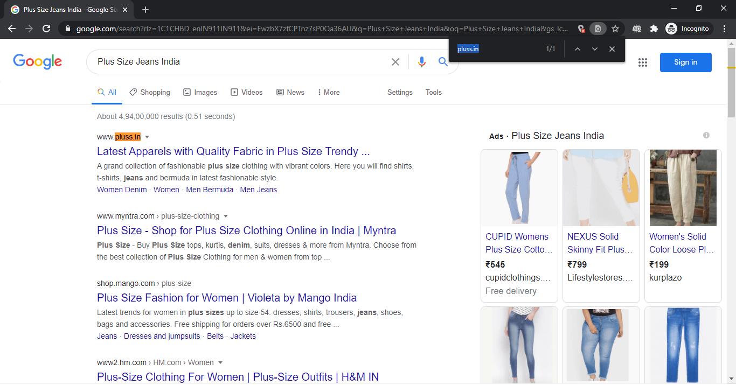The height and width of the screenshot is (385, 736).
Task: Switch to the Images tab
Action: [200, 92]
